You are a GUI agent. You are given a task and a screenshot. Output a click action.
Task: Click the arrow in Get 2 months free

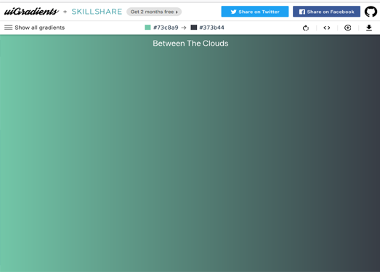pyautogui.click(x=177, y=12)
